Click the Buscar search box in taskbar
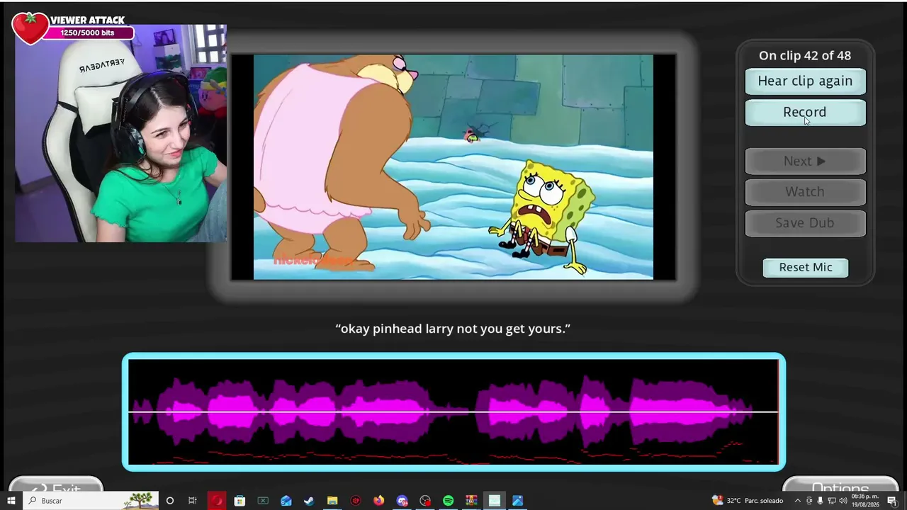 pos(91,501)
